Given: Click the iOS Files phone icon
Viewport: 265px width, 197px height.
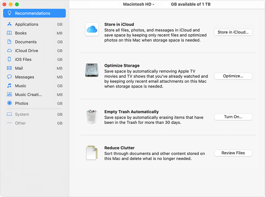Looking at the screenshot, I should point(9,59).
